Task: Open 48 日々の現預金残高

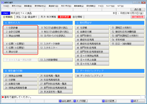Action: [92, 56]
